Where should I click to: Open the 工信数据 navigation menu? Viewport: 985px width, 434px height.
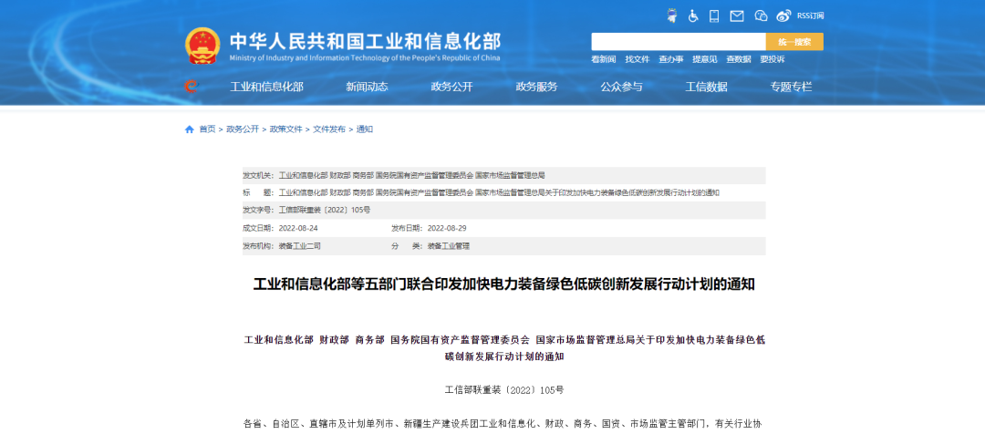[706, 87]
